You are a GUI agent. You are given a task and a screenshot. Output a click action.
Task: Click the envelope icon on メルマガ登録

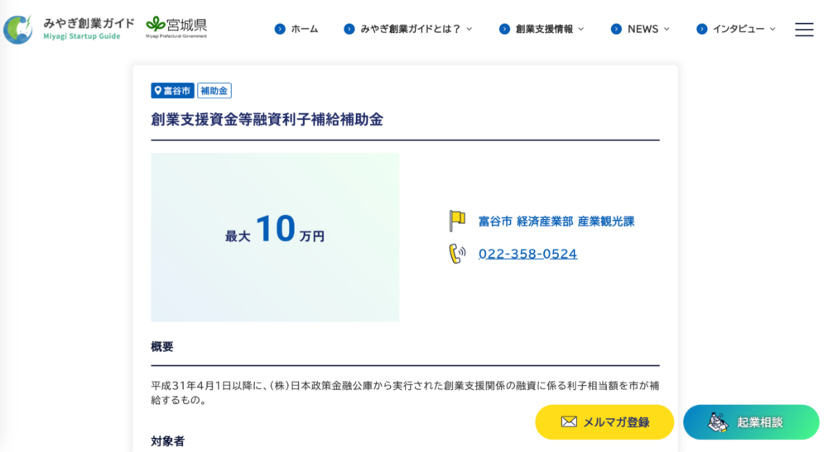pyautogui.click(x=569, y=421)
